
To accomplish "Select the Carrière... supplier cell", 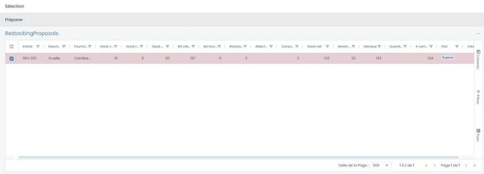I will coord(83,58).
